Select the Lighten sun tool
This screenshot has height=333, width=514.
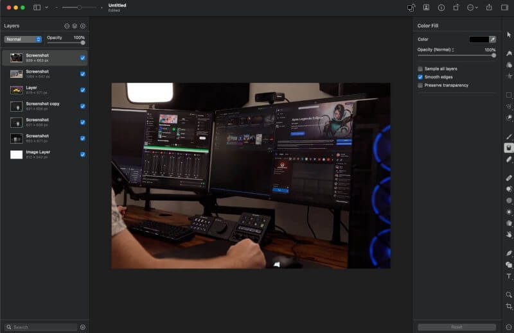[x=509, y=212]
